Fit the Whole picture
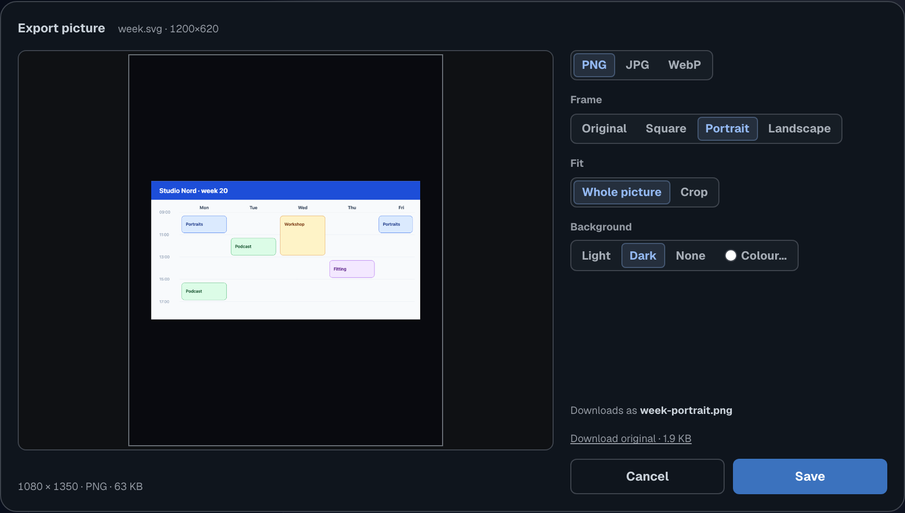Image resolution: width=905 pixels, height=513 pixels. 622,192
